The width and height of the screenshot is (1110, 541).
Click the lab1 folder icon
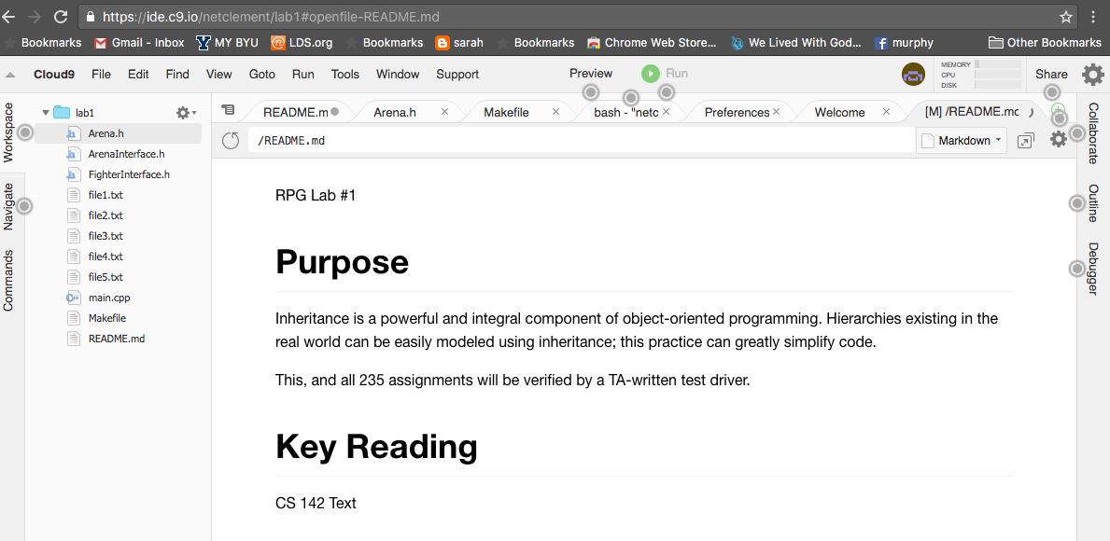[62, 112]
